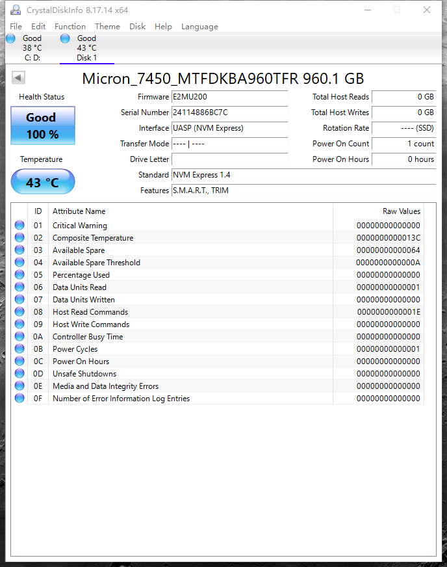Select the Disk 1 tab

click(86, 48)
